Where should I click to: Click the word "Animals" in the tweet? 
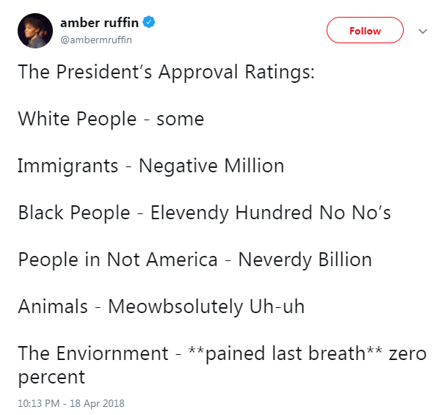53,306
